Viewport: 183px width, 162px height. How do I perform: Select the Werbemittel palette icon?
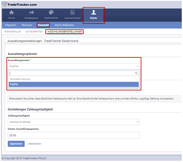(x=51, y=12)
